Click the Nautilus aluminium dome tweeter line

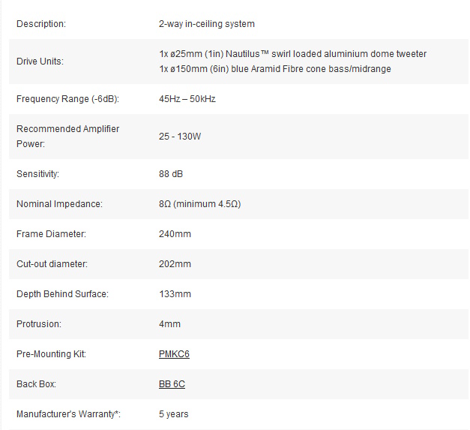(292, 54)
